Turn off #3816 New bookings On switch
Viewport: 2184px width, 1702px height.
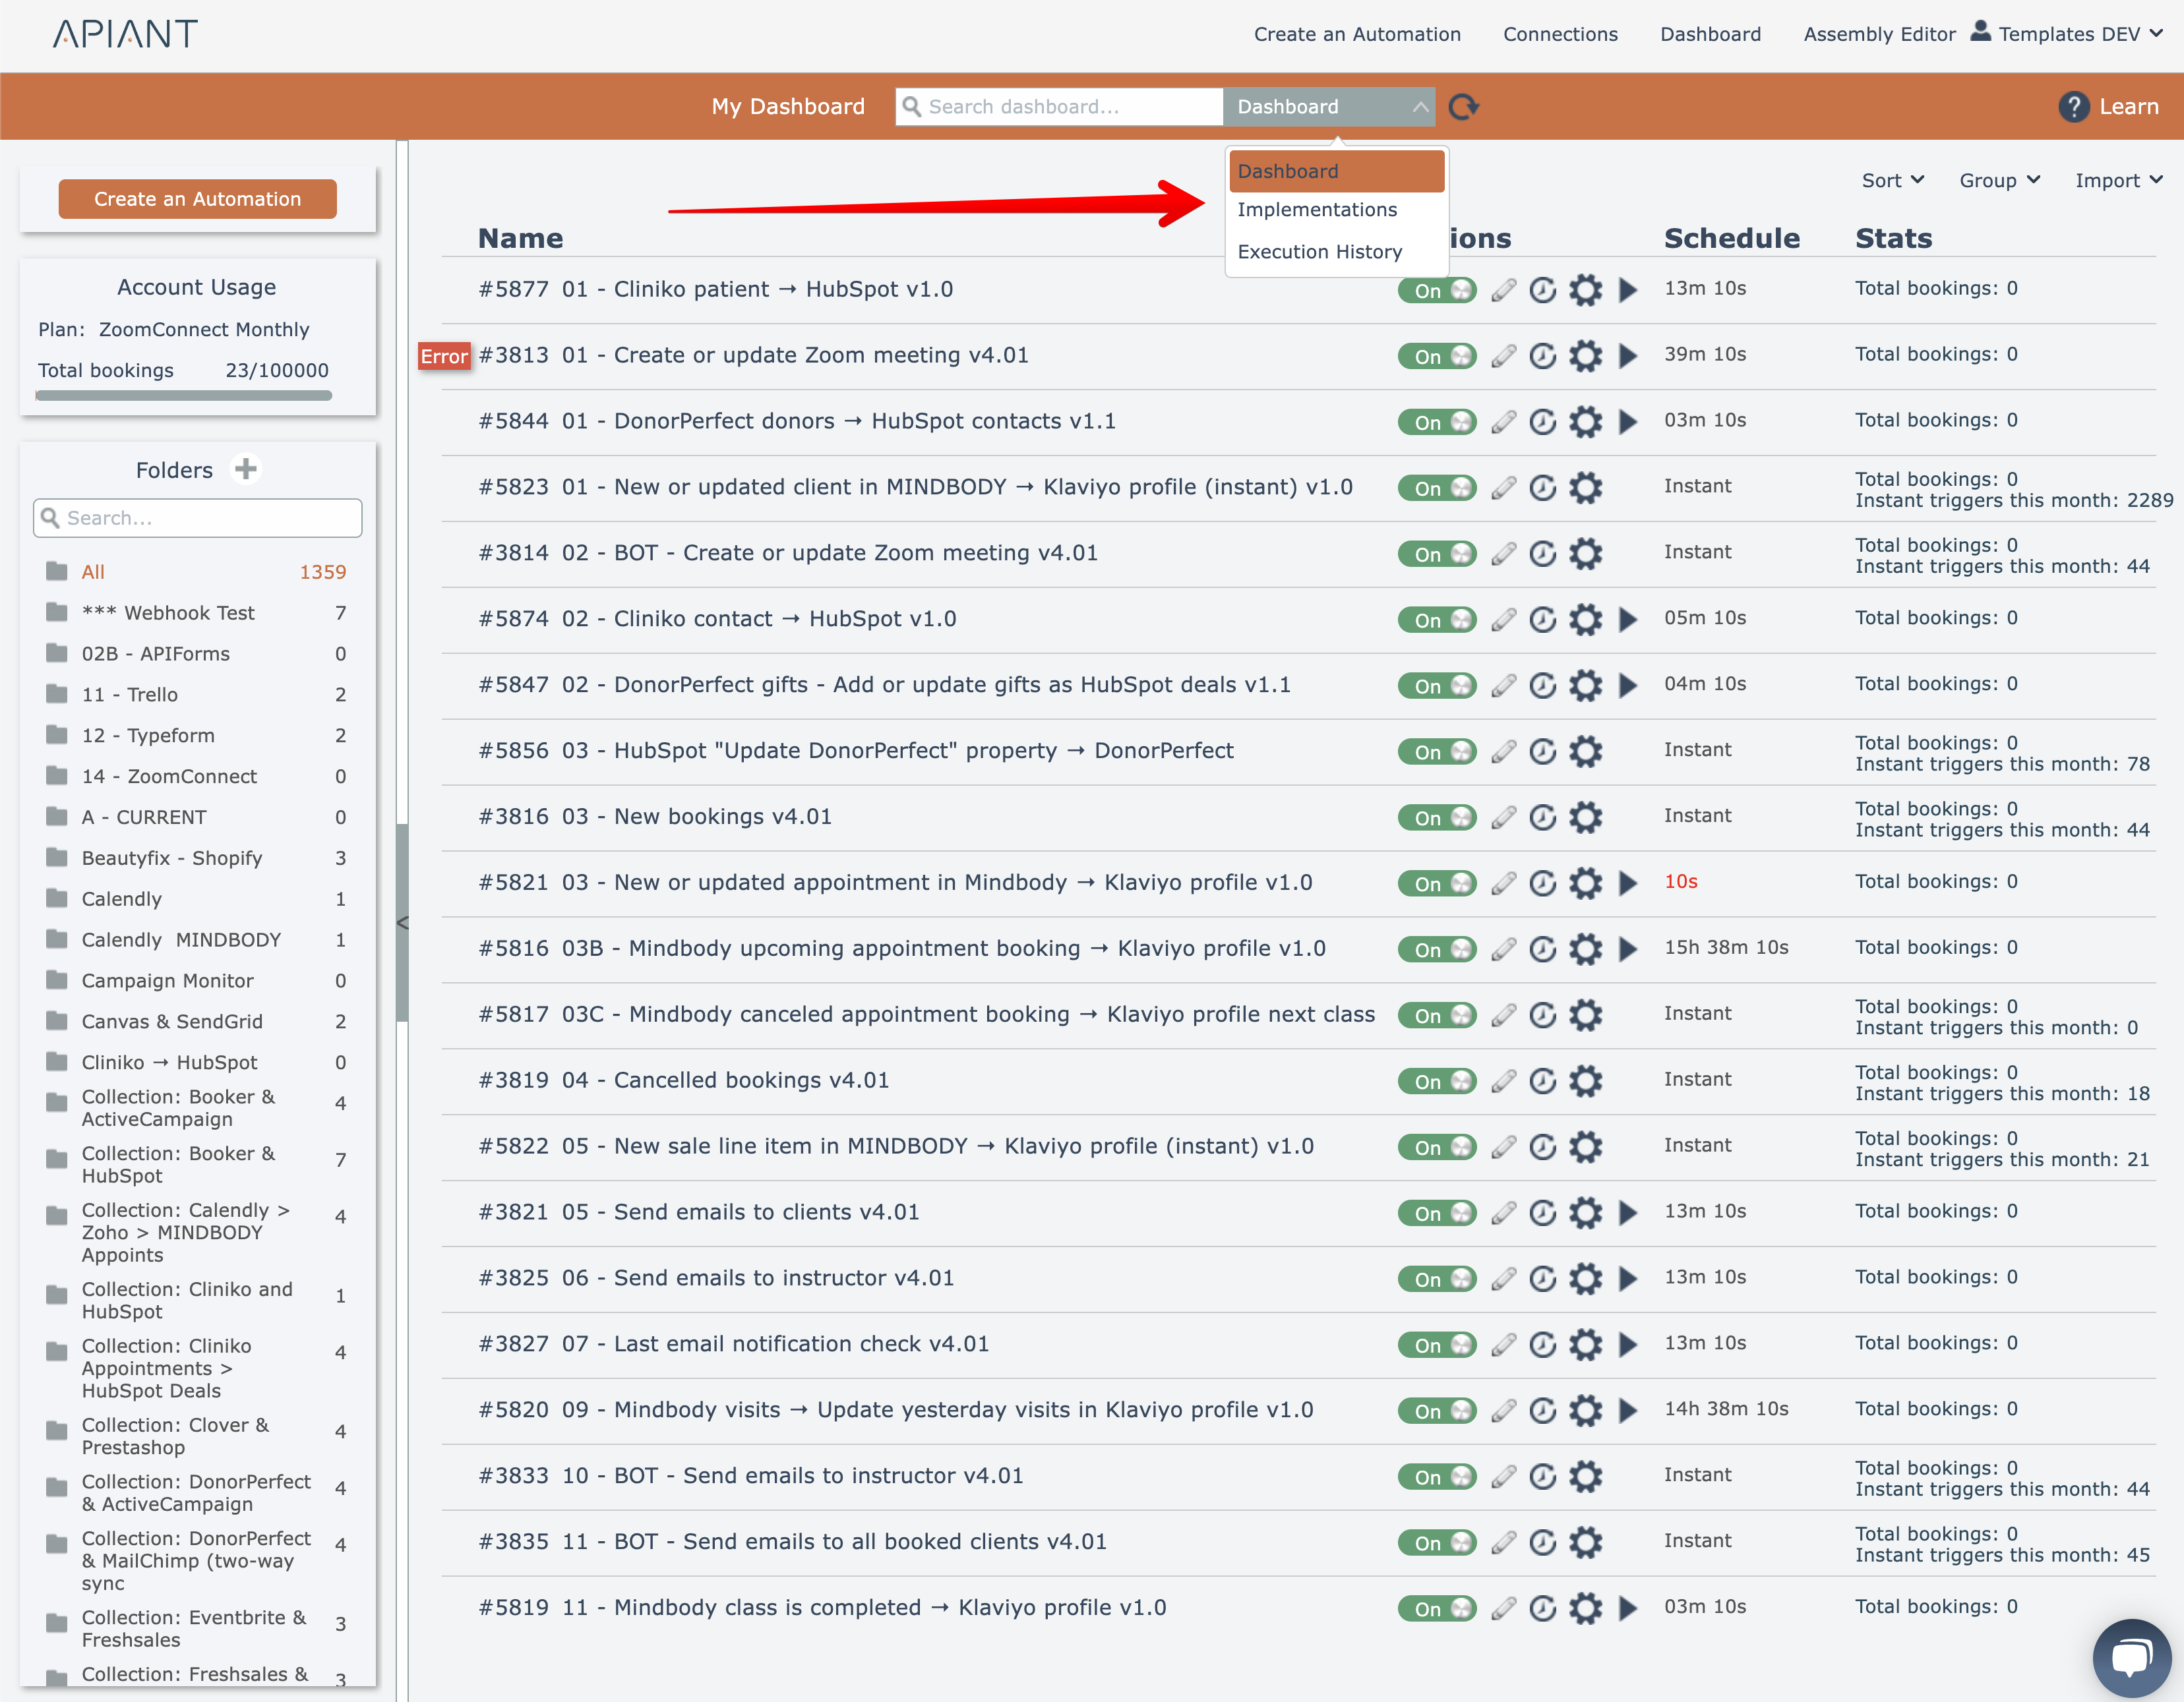pos(1437,817)
